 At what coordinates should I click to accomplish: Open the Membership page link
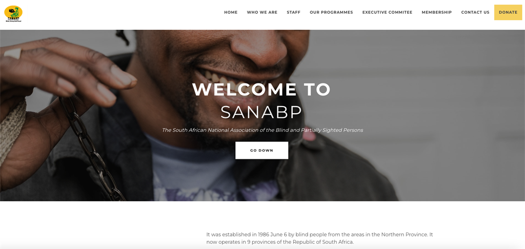tap(437, 12)
